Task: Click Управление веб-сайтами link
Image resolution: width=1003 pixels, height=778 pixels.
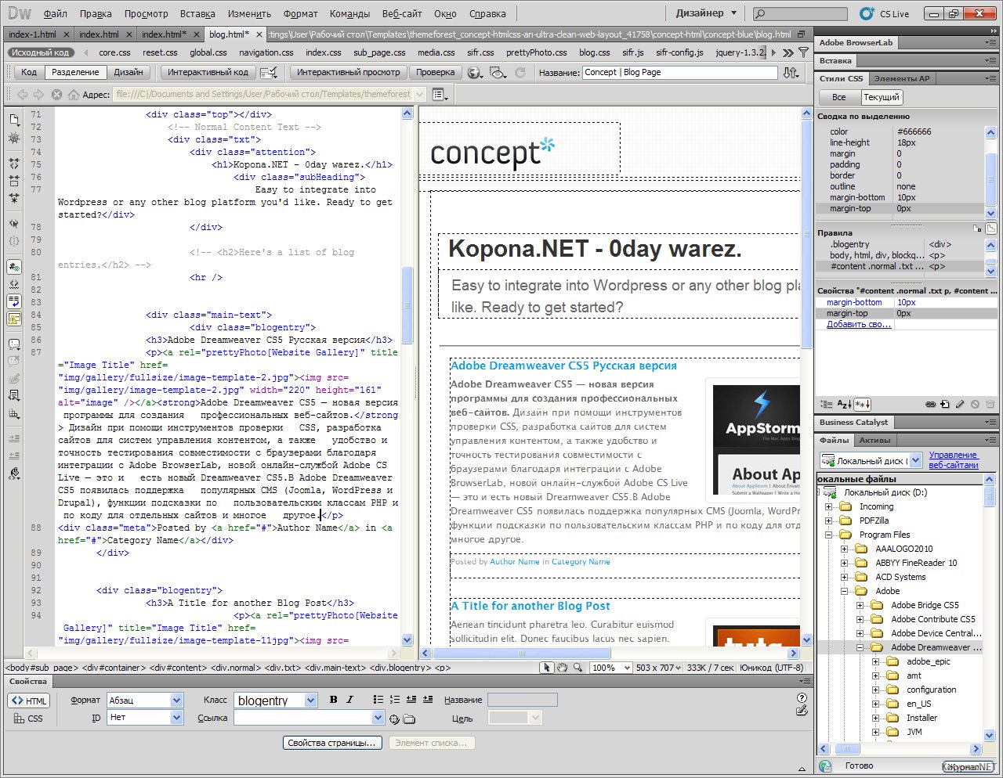Action: (x=954, y=459)
